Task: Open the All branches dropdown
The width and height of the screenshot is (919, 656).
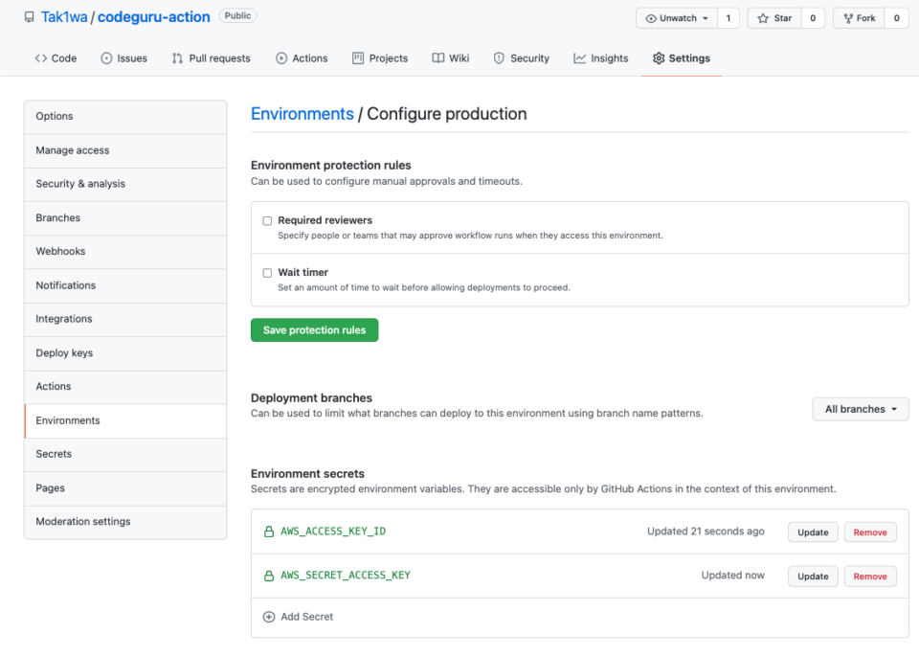Action: click(x=859, y=409)
